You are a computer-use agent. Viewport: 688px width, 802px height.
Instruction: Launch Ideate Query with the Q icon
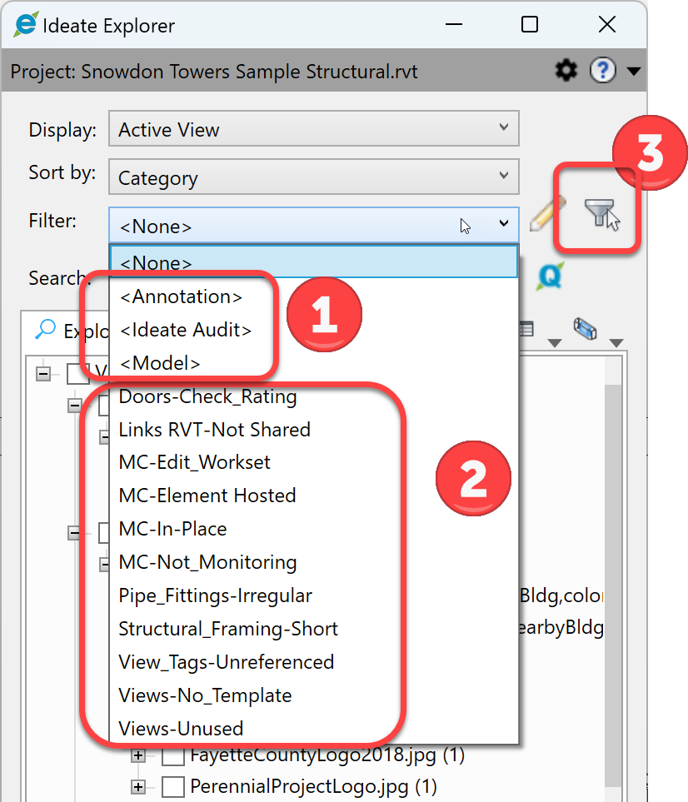click(x=551, y=276)
